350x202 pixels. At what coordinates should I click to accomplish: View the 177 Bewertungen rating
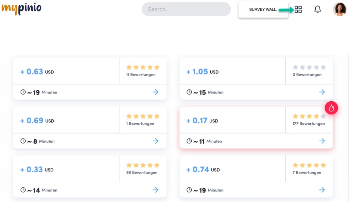click(309, 116)
